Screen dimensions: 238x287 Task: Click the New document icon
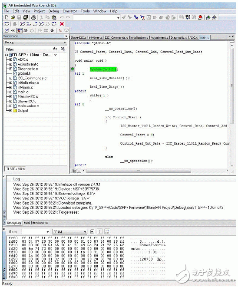7,17
